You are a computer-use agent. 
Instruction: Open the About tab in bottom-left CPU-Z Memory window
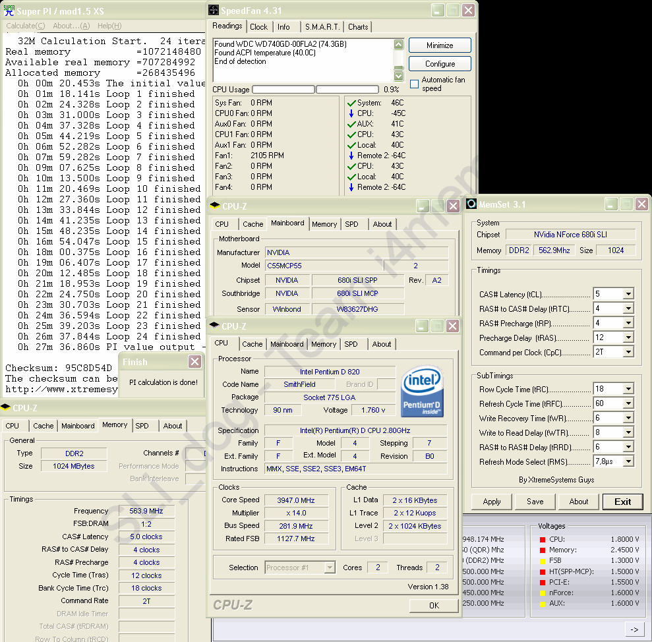pyautogui.click(x=173, y=426)
